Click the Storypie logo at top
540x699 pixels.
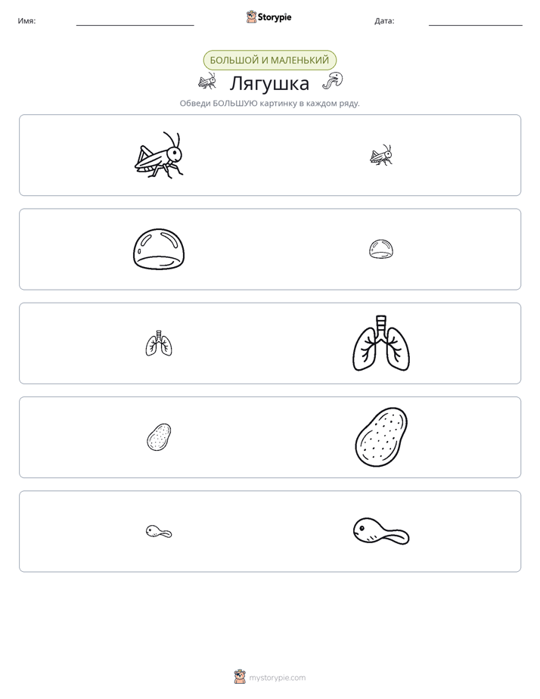(268, 17)
